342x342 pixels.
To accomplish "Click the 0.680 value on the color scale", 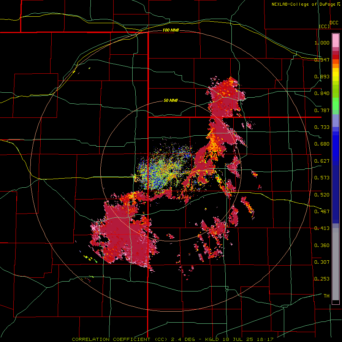I will [x=322, y=144].
